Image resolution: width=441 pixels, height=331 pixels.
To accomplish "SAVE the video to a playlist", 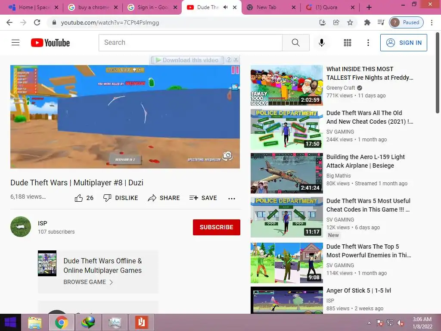I will [x=203, y=198].
